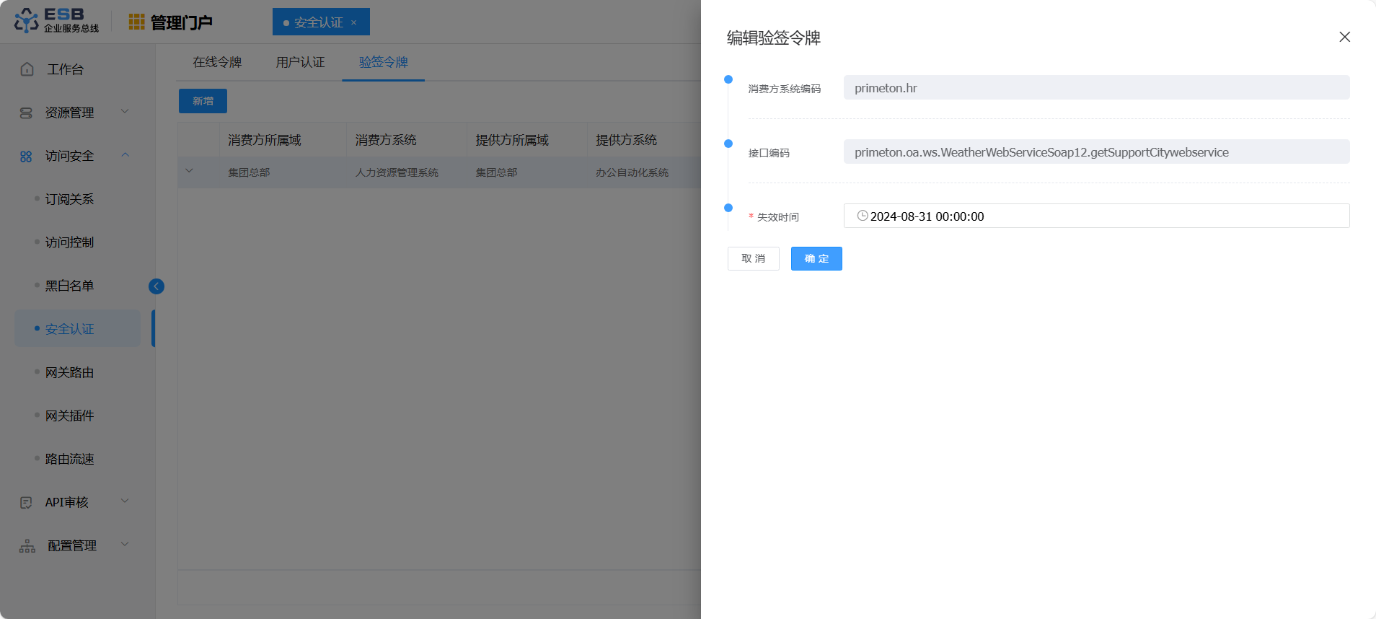Viewport: 1376px width, 619px height.
Task: Click the 工作台 home icon
Action: click(x=27, y=69)
